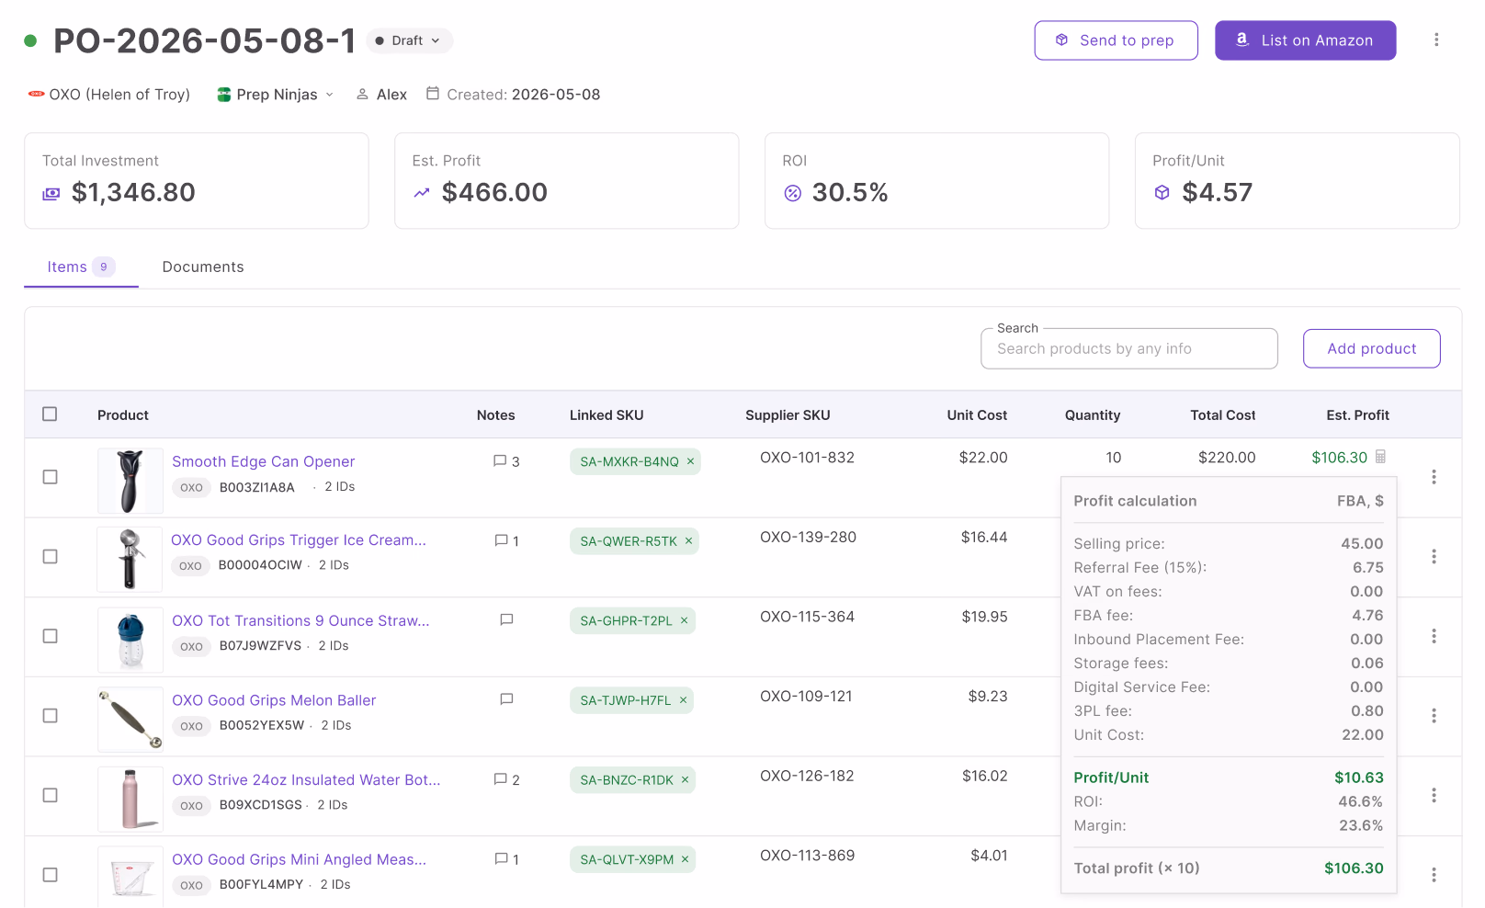Remove linked SKU SA-QWER-R5TK

[x=688, y=541]
